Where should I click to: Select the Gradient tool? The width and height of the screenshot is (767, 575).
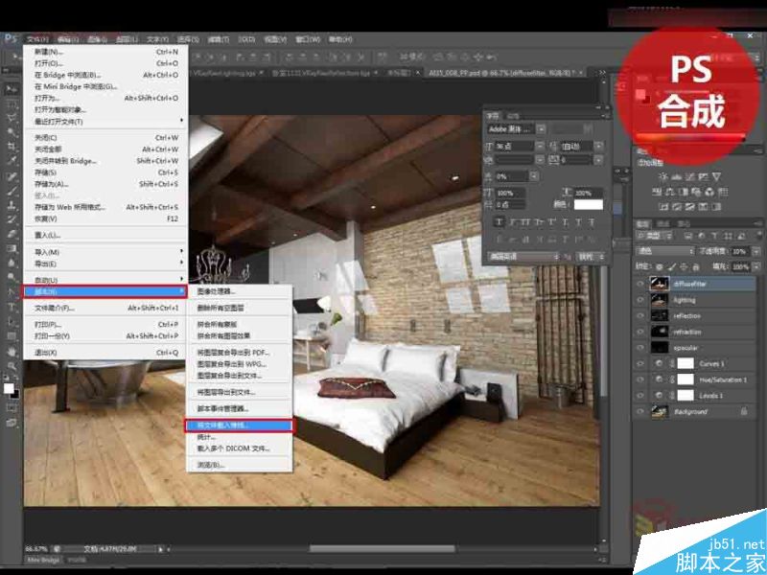[12, 248]
